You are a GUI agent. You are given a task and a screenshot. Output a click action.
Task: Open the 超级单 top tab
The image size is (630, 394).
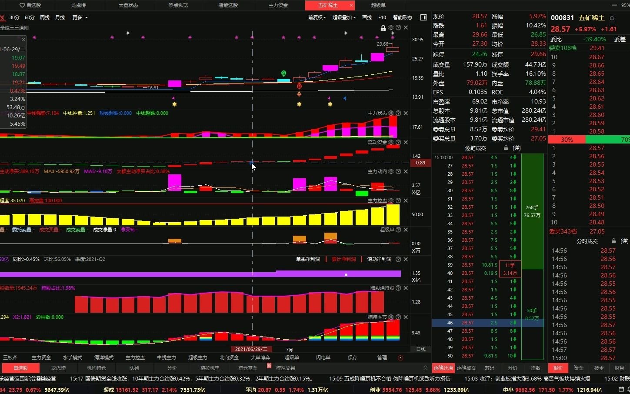coord(378,5)
